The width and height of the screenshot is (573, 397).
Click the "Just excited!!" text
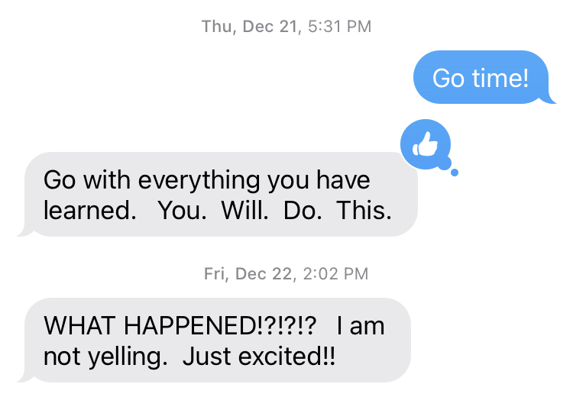[259, 356]
